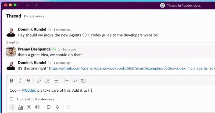Check 'Also send to # codex-docs'
The height and width of the screenshot is (113, 215).
pos(12,99)
